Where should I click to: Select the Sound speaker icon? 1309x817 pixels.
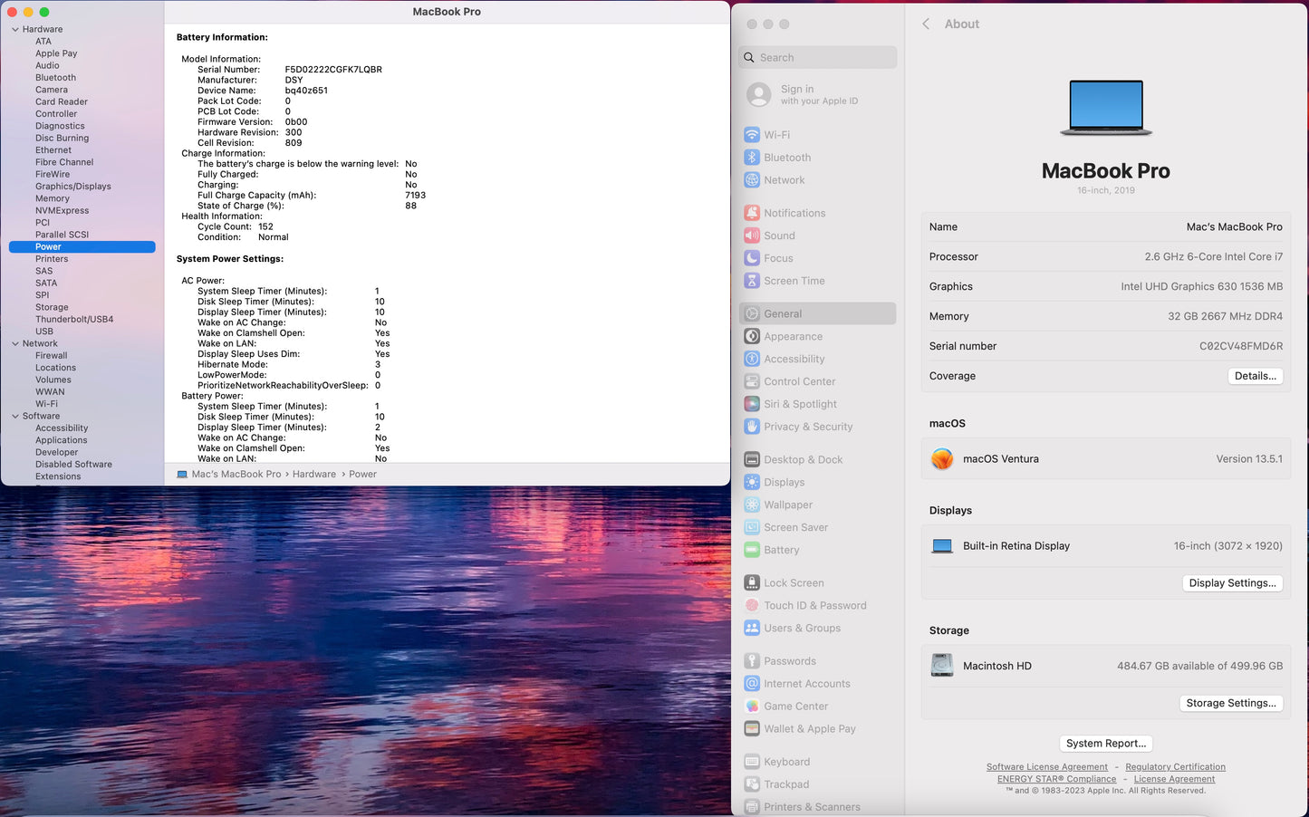pyautogui.click(x=752, y=235)
